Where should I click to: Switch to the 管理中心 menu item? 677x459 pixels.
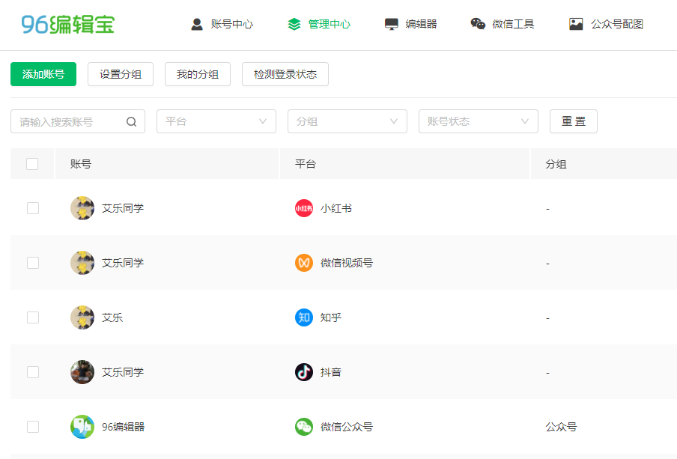(320, 23)
